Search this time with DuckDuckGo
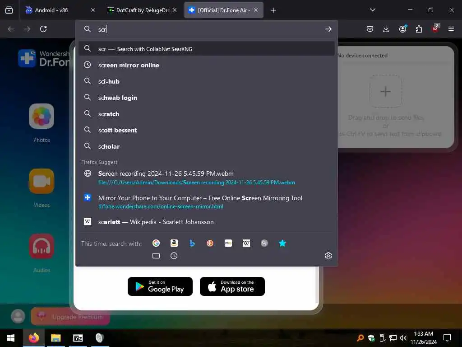 (x=210, y=243)
